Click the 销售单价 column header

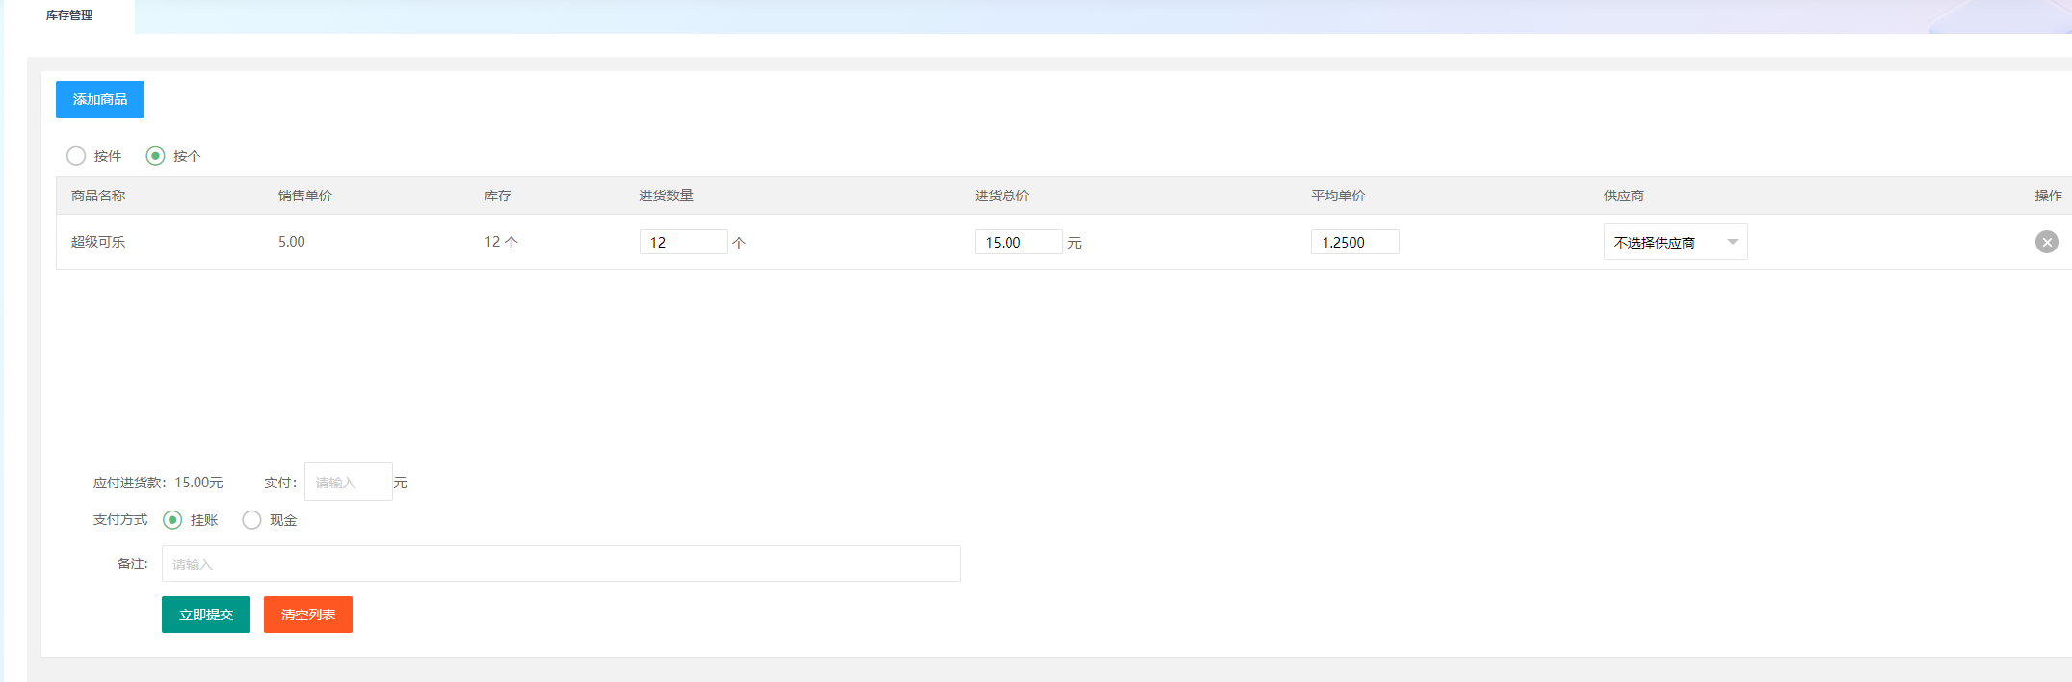coord(305,196)
